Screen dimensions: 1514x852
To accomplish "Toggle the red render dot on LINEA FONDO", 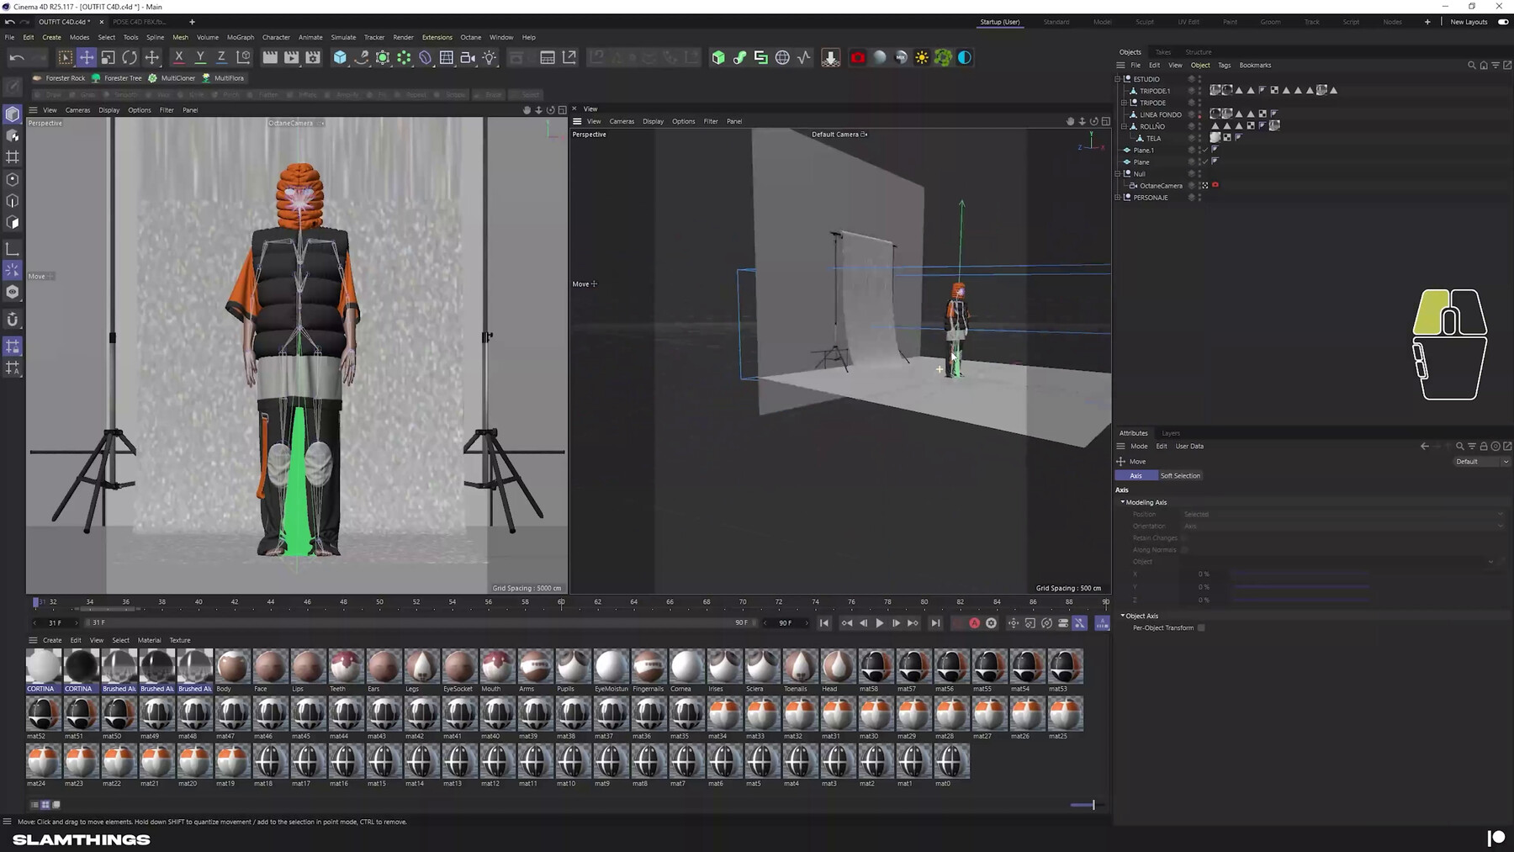I will click(x=1200, y=116).
